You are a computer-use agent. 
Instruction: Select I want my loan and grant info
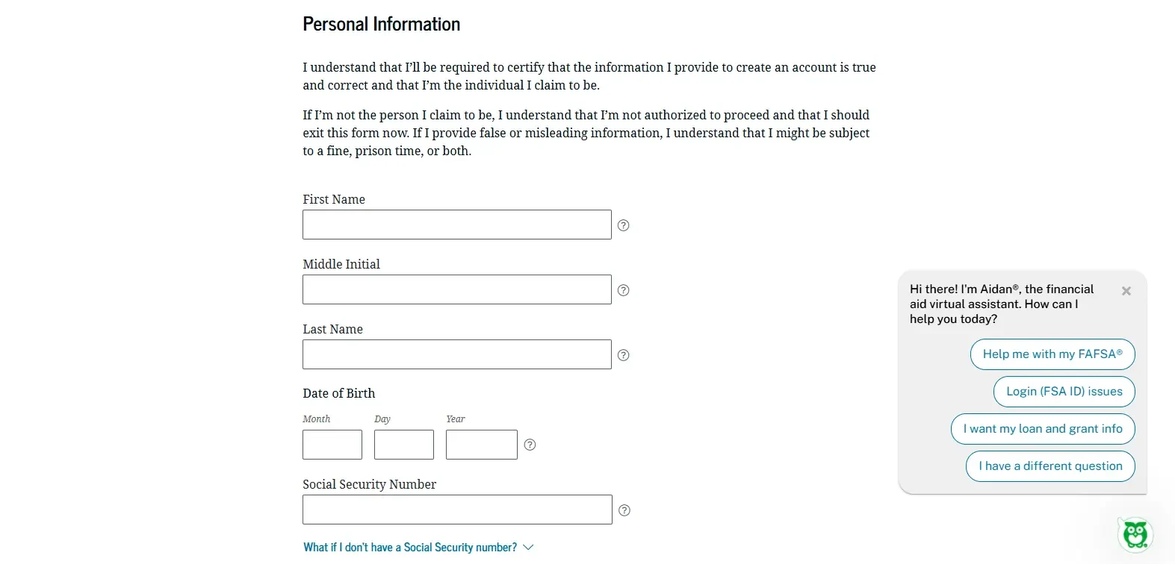1043,429
